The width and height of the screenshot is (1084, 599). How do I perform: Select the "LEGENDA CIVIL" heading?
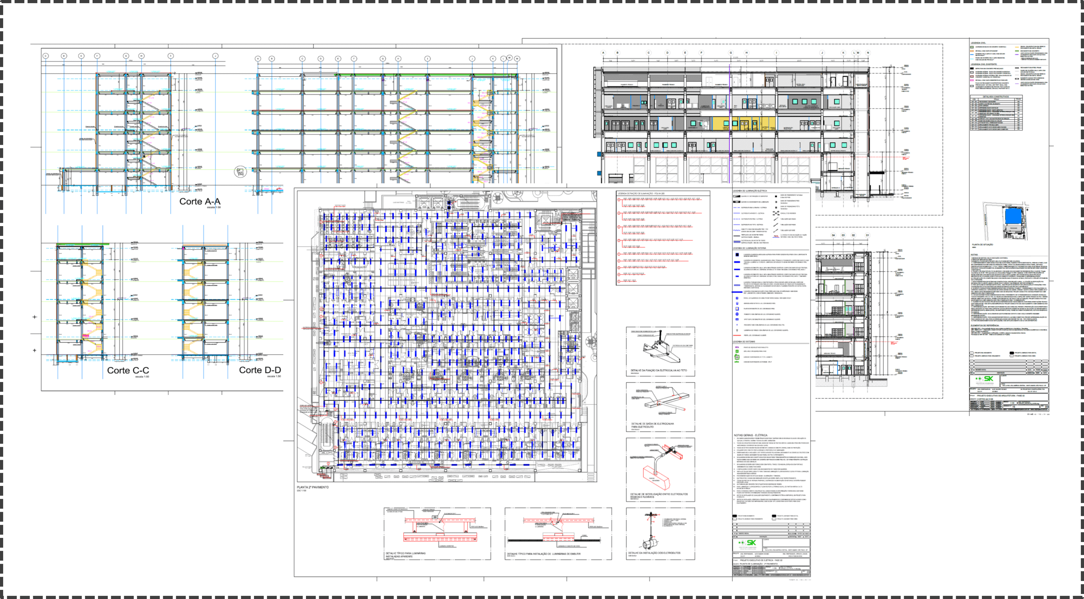[978, 43]
